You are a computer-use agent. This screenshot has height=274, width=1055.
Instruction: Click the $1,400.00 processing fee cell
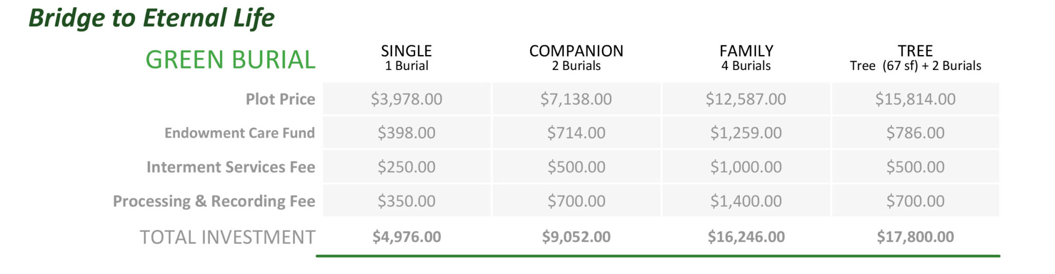746,201
